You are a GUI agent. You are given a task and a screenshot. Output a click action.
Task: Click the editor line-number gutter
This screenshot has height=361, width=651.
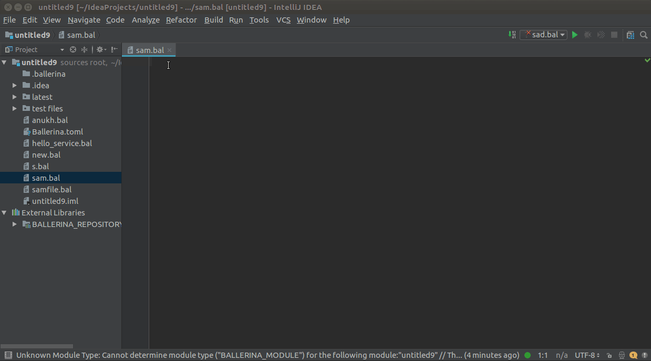point(136,202)
